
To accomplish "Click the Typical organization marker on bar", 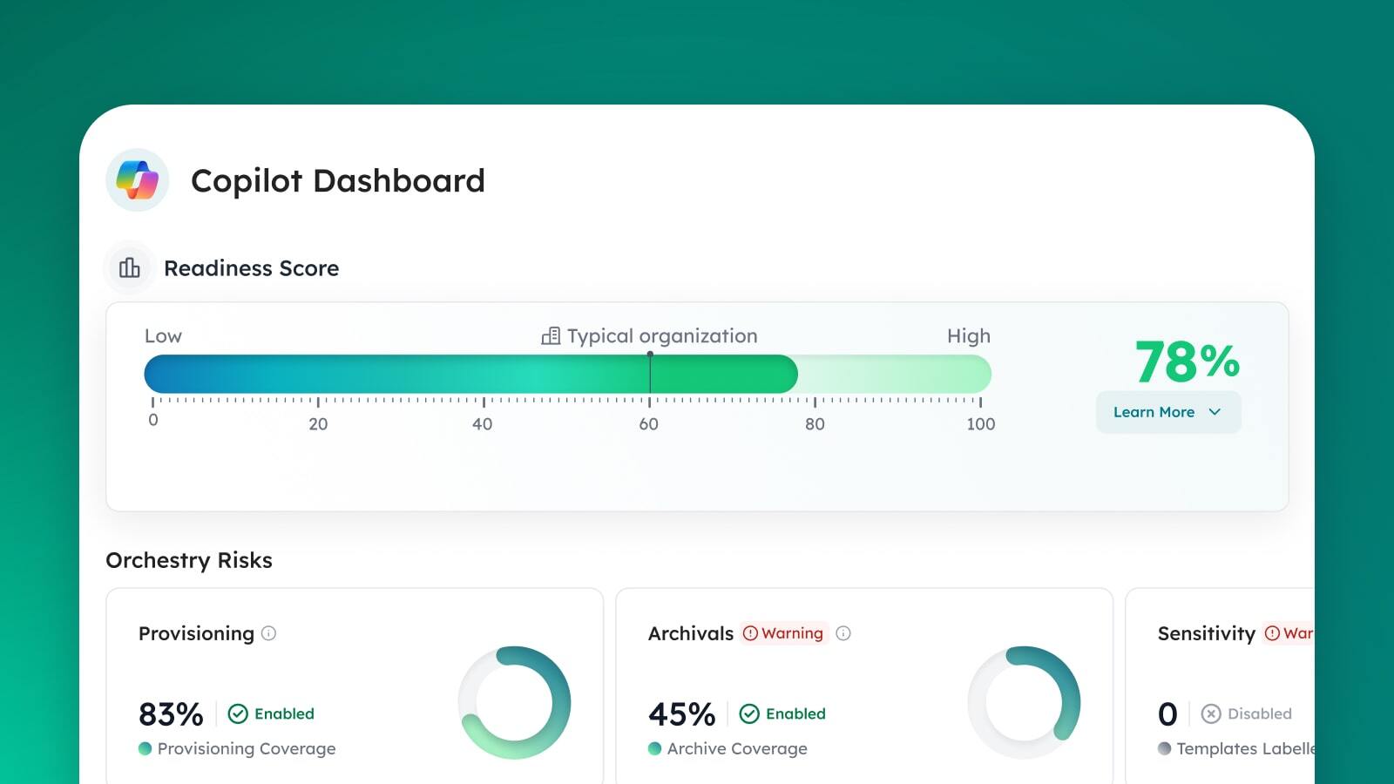I will (650, 373).
